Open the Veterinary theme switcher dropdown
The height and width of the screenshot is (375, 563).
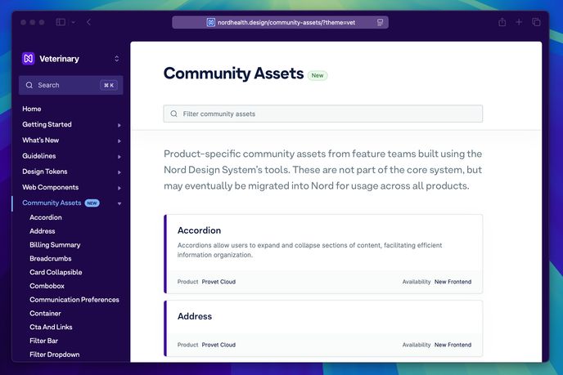click(117, 59)
